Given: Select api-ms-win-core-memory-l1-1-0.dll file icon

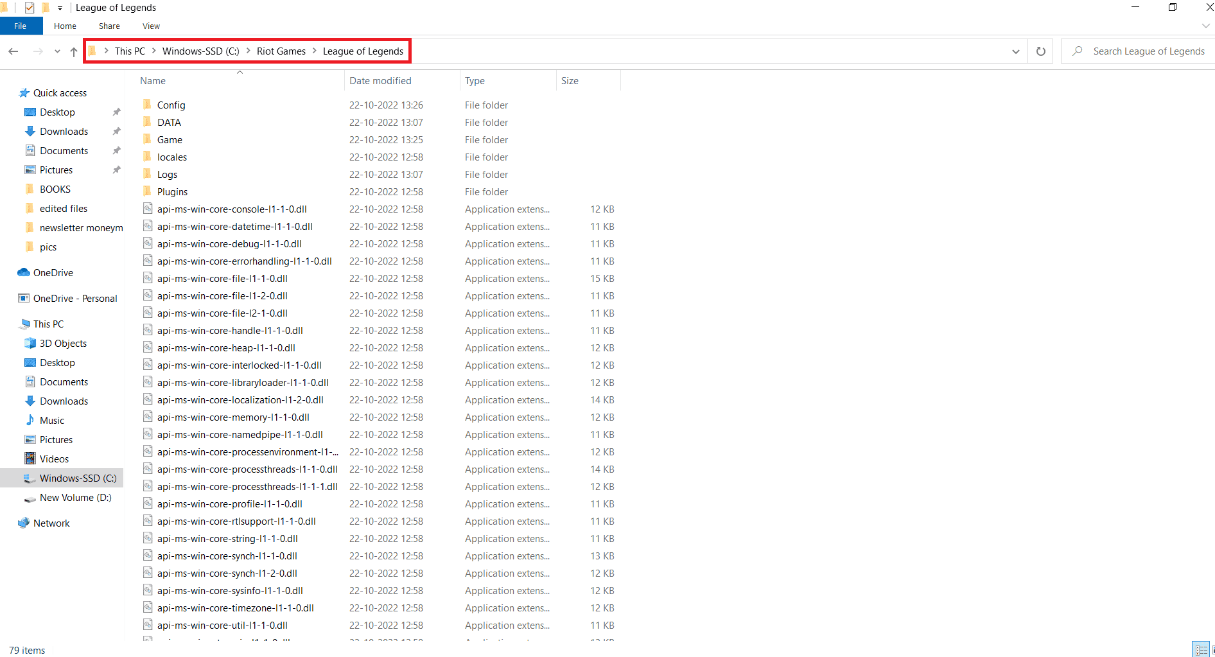Looking at the screenshot, I should click(x=148, y=416).
